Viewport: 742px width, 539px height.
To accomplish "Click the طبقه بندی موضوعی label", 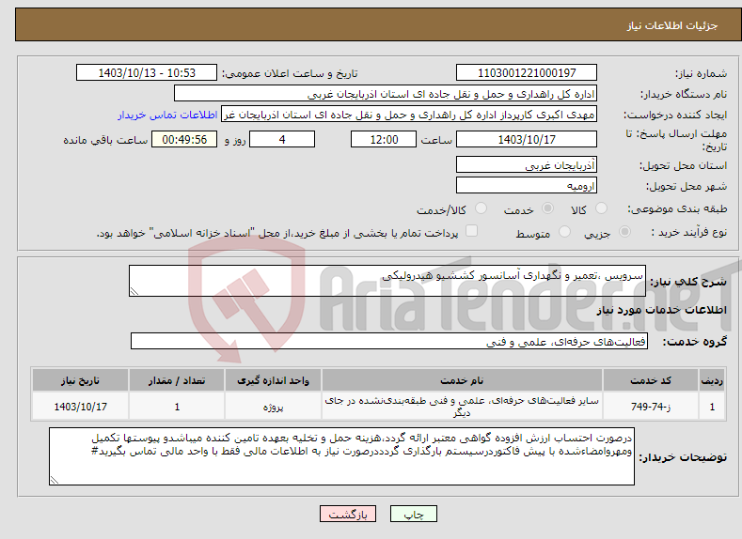I will tap(677, 208).
